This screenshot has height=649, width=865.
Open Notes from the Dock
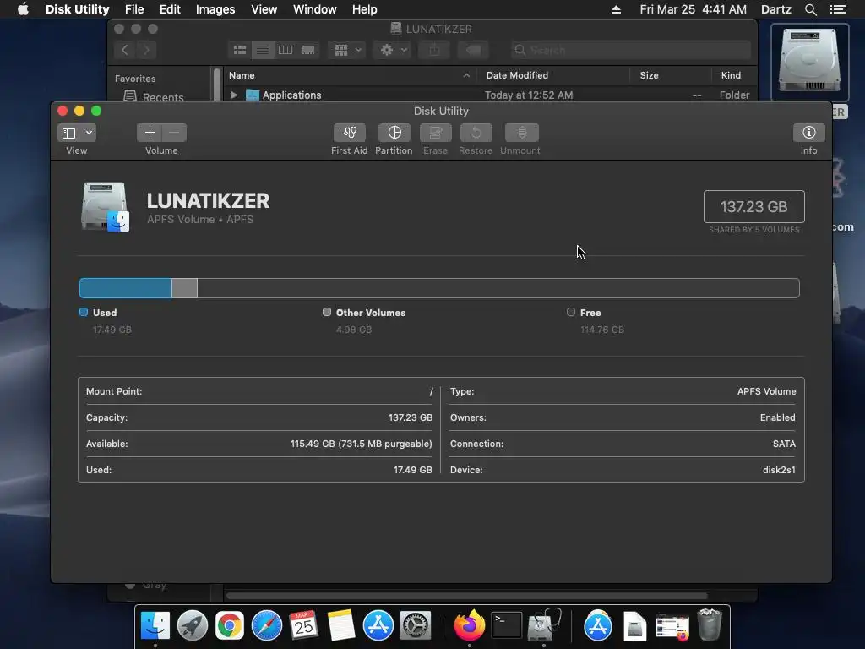pos(341,625)
